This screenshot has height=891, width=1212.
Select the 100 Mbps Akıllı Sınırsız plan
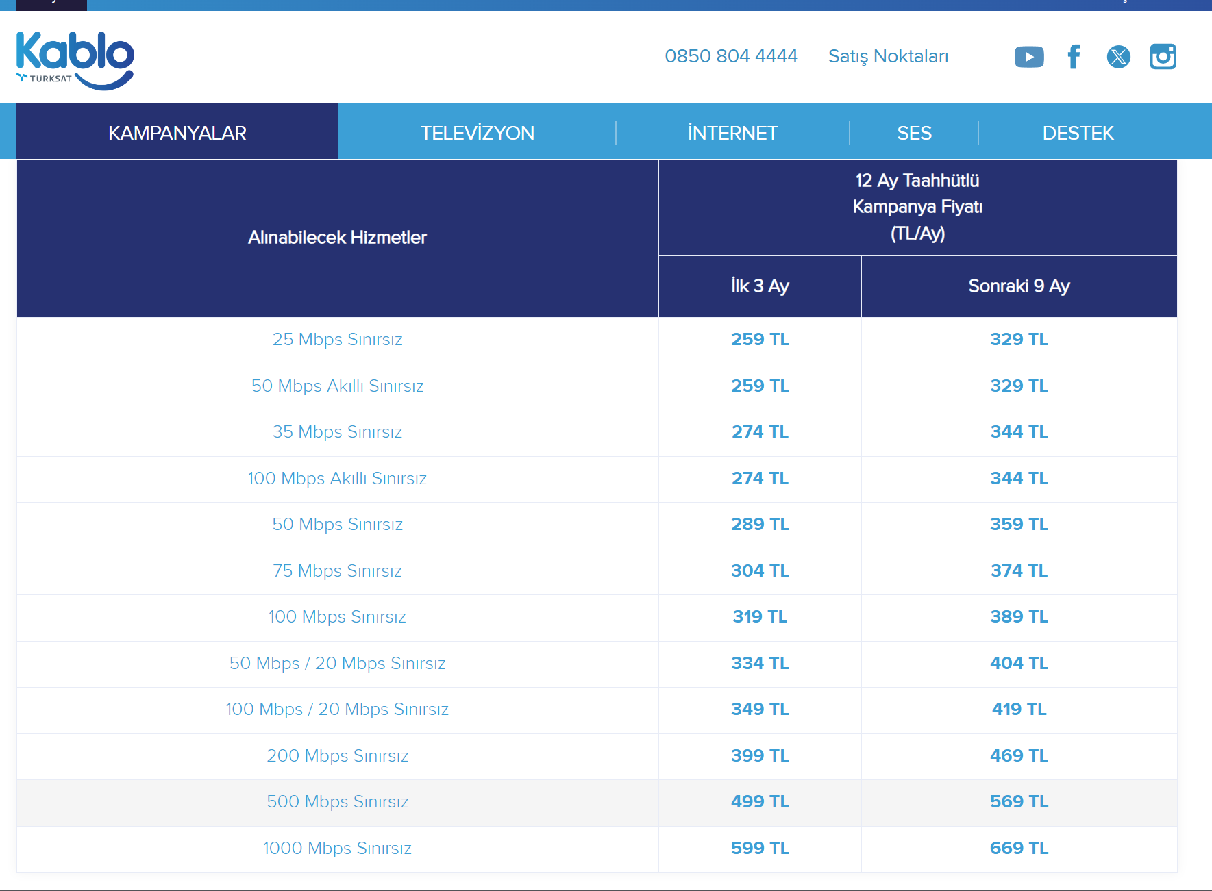click(x=337, y=479)
